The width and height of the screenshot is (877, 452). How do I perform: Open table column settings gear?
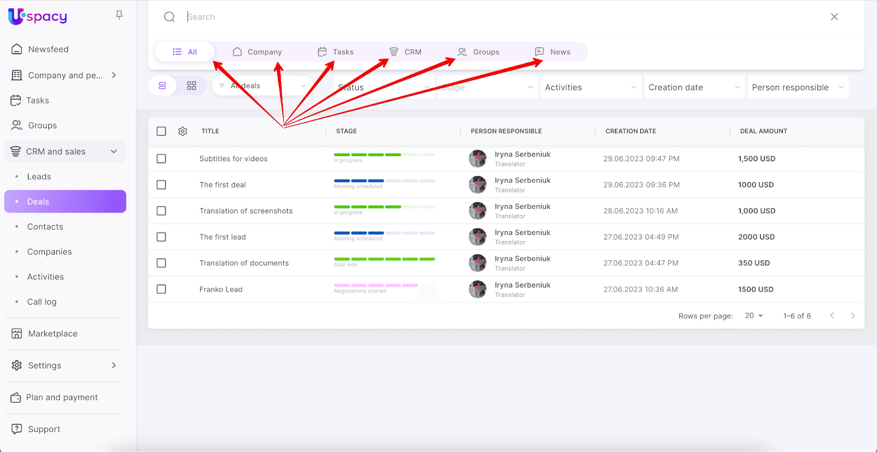(183, 131)
